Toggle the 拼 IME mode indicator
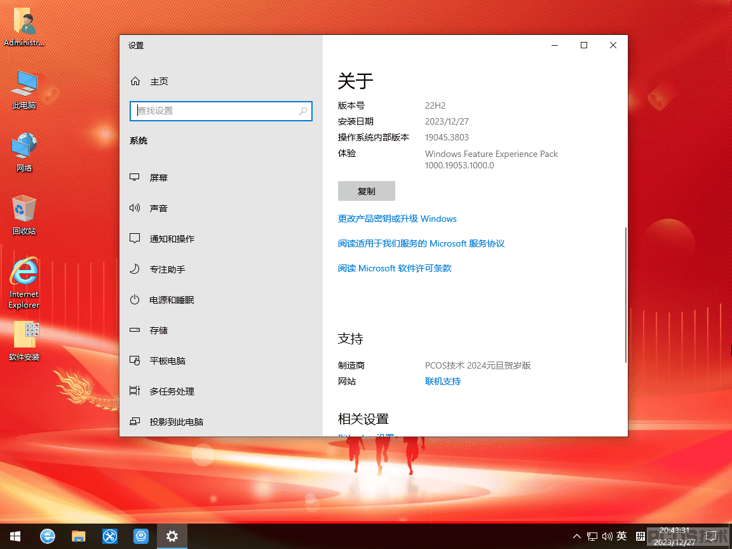 (x=640, y=536)
